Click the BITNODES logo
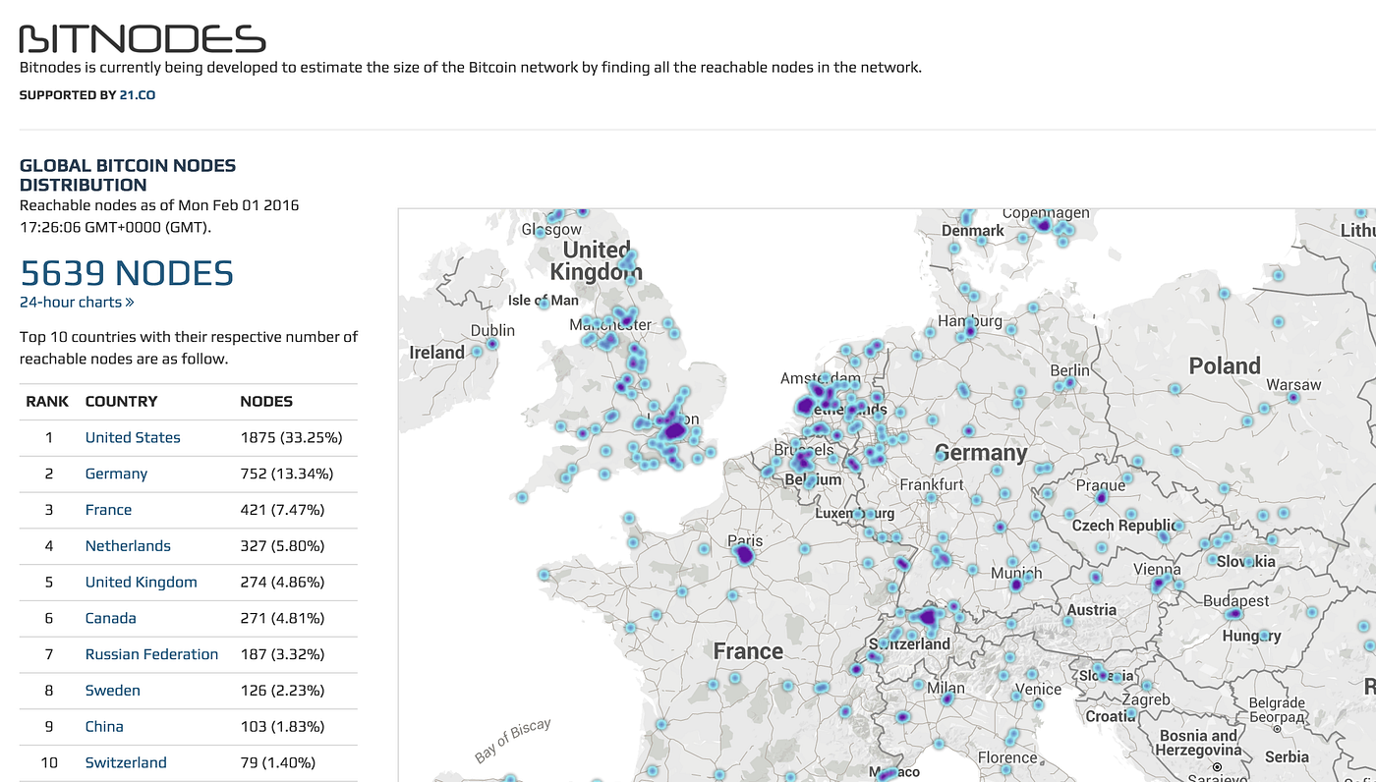Viewport: 1376px width, 782px height. (143, 39)
